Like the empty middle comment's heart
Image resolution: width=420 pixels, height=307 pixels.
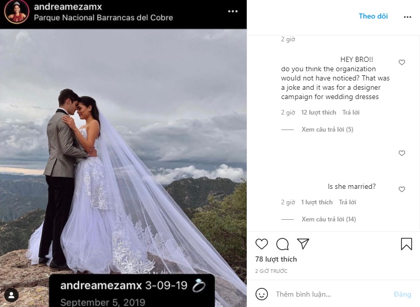(402, 153)
